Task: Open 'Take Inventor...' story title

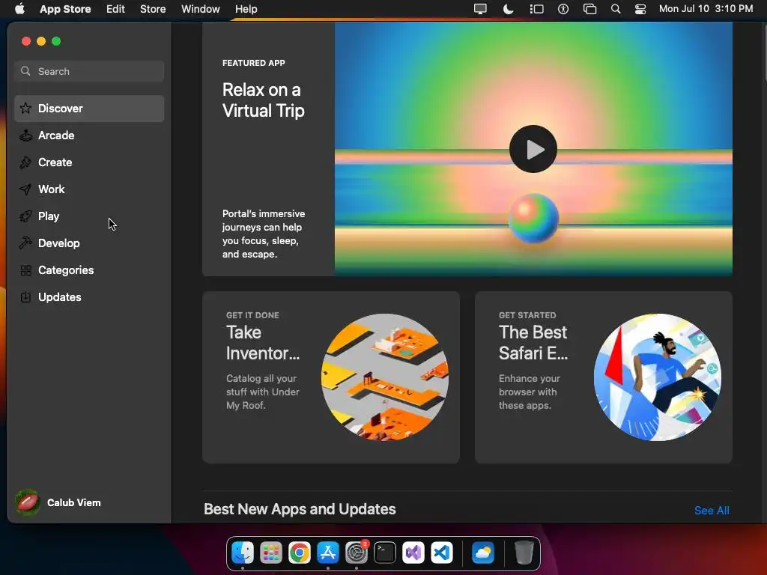Action: pos(263,343)
